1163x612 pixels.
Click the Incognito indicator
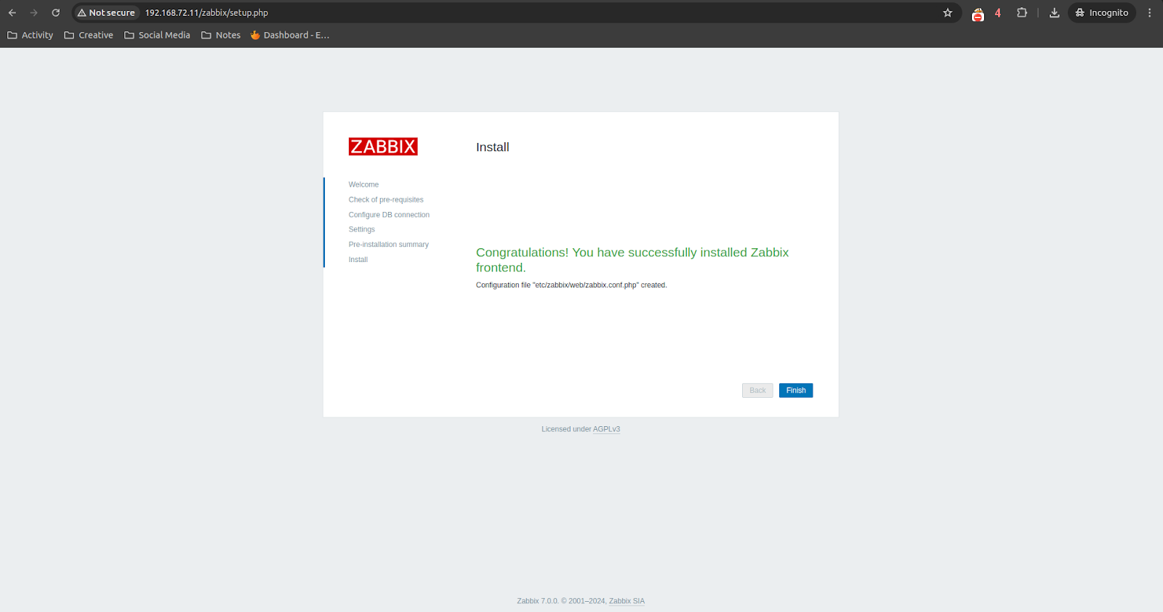tap(1102, 13)
